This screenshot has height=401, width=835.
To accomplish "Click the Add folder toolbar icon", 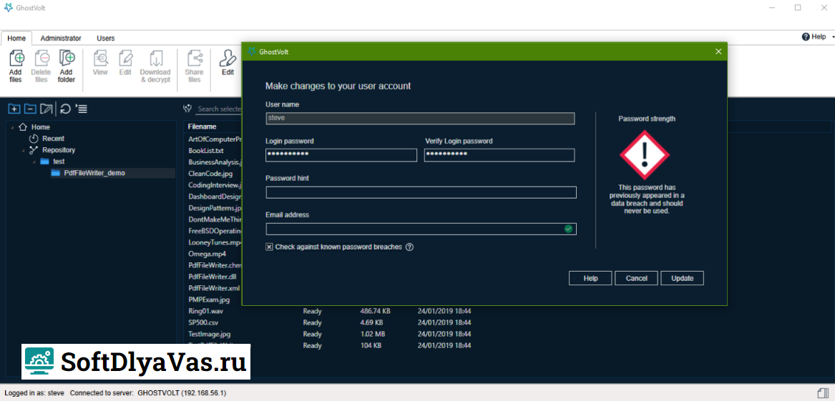I will 67,57.
